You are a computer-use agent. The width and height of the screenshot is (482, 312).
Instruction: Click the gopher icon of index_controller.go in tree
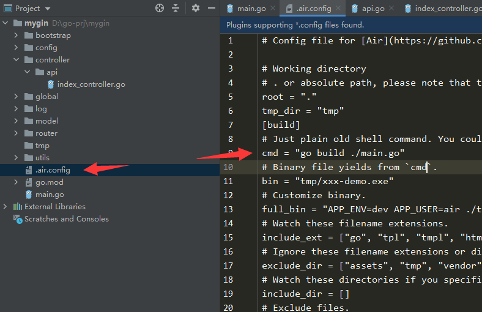51,84
